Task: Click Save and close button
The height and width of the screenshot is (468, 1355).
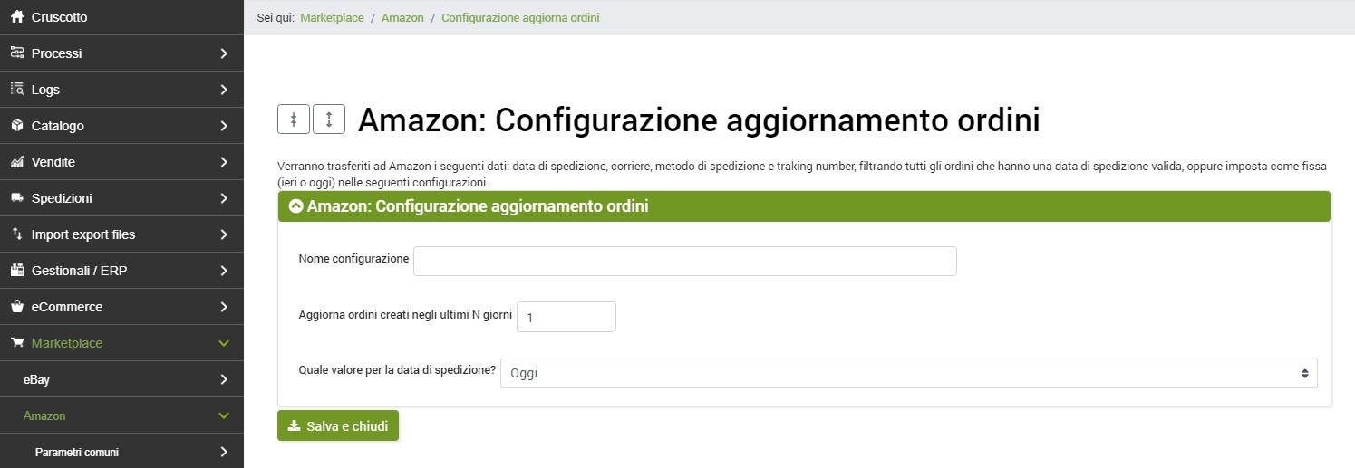Action: click(338, 425)
